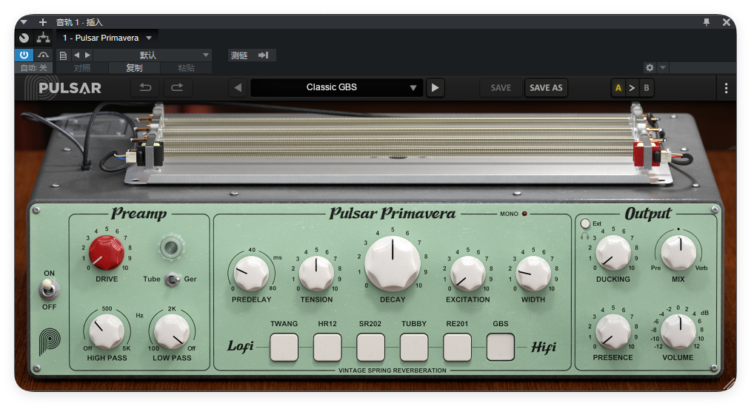Viewport: 751px width, 406px height.
Task: Enable the Ext sidechain radio button
Action: click(585, 223)
